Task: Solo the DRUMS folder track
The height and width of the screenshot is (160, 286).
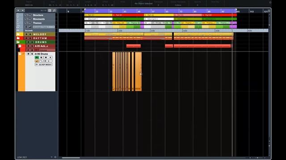Action: coord(32,42)
